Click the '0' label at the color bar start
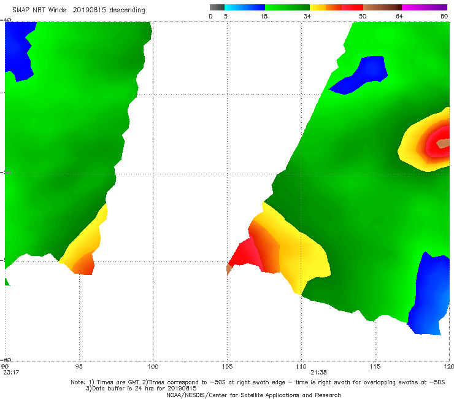Image resolution: width=454 pixels, height=399 pixels. [x=210, y=17]
